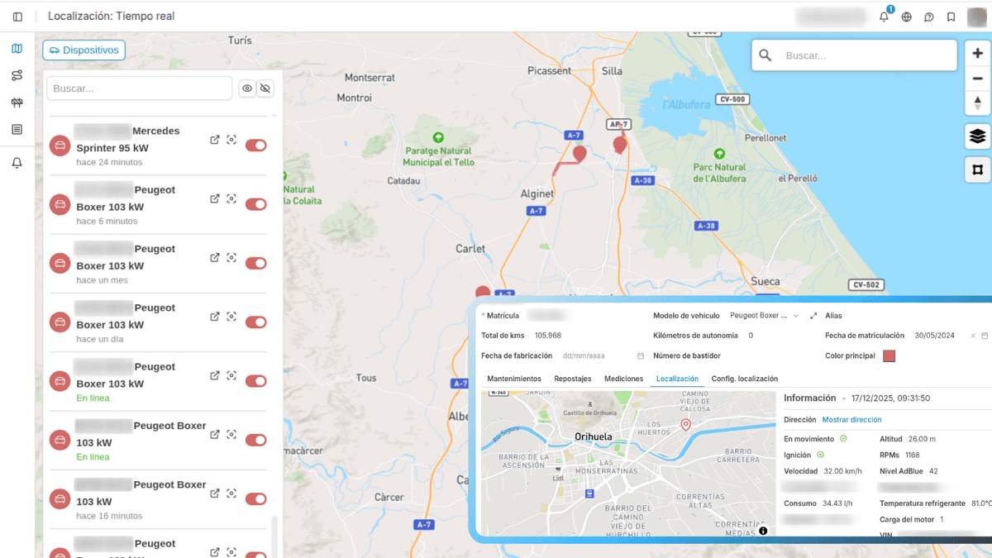The height and width of the screenshot is (558, 992).
Task: Click the Velocidad value 32.00 km/h
Action: pyautogui.click(x=842, y=471)
